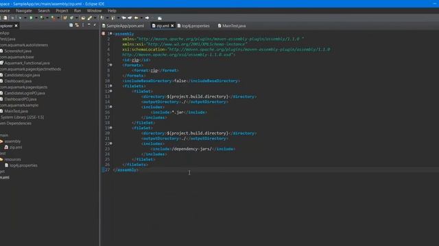Click the New Java Package toolbar icon
This screenshot has height=246, width=439.
[65, 18]
